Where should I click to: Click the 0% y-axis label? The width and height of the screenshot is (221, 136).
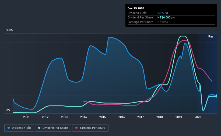[8, 111]
